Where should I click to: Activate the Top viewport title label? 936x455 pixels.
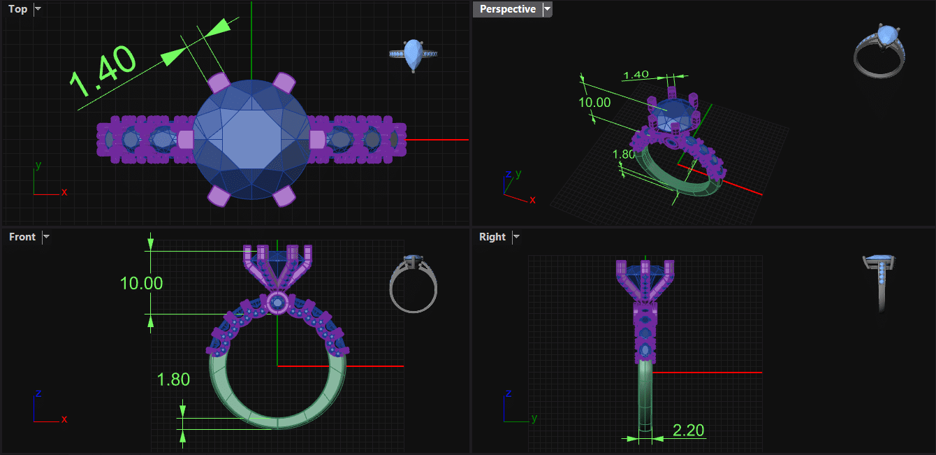[x=18, y=9]
